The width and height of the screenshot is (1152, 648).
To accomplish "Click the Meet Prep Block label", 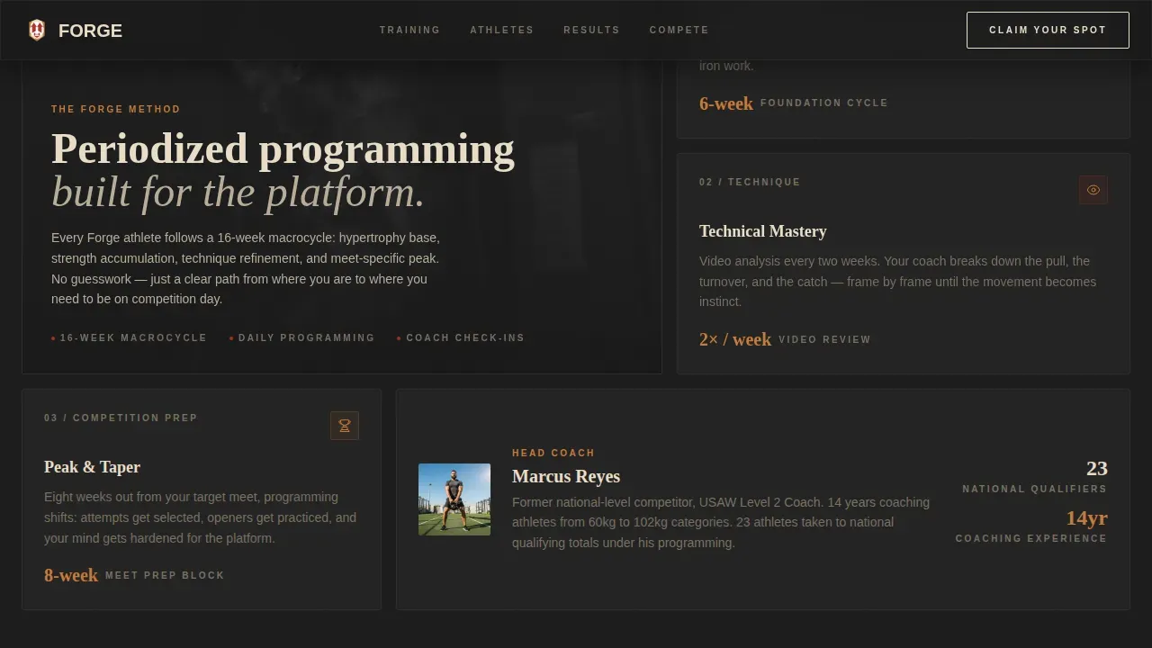I will [x=165, y=576].
